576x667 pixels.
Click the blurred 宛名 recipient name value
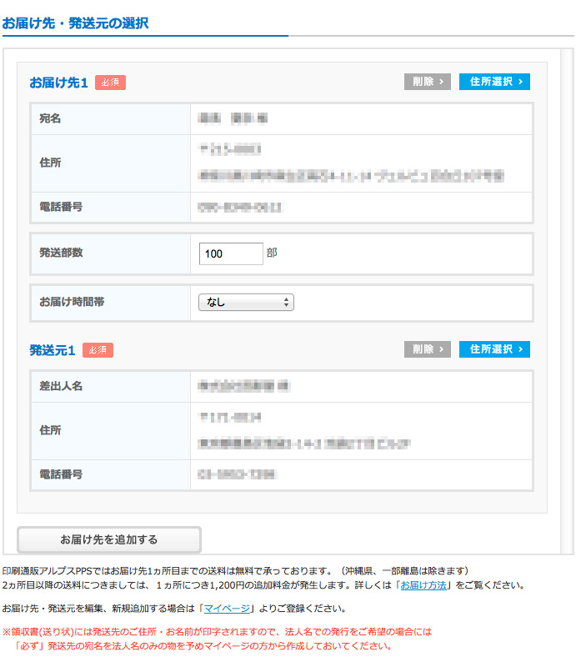[233, 118]
